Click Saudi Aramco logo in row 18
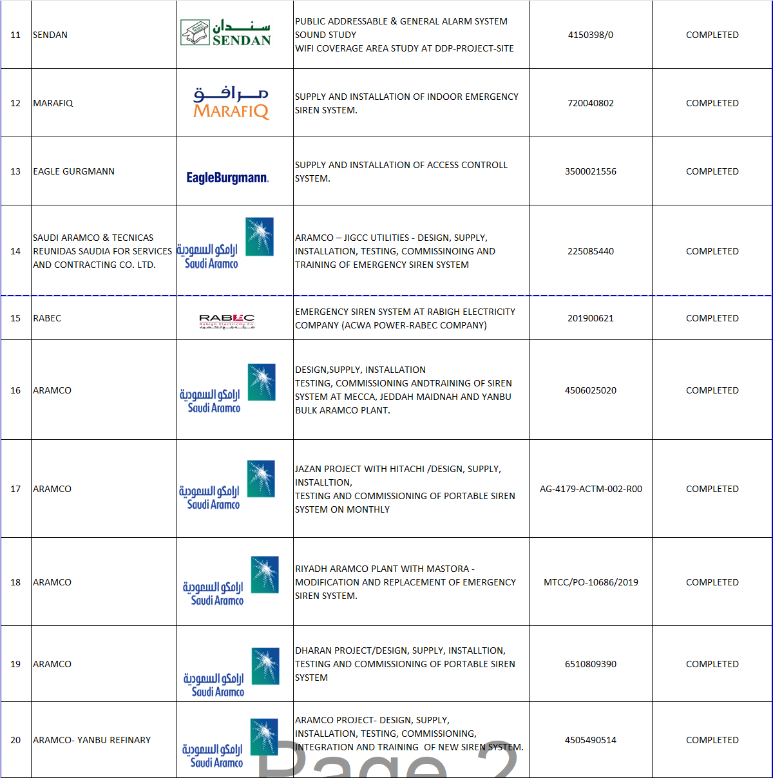The width and height of the screenshot is (773, 778). coord(231,581)
